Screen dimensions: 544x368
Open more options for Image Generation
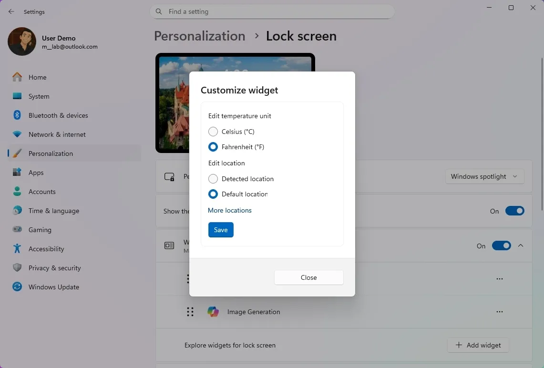click(499, 312)
